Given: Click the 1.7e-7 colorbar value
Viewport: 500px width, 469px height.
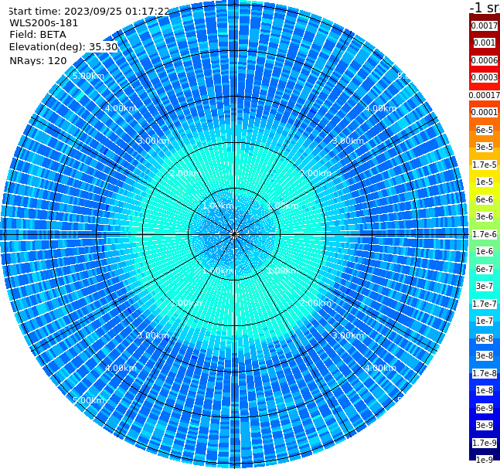Looking at the screenshot, I should tap(485, 304).
